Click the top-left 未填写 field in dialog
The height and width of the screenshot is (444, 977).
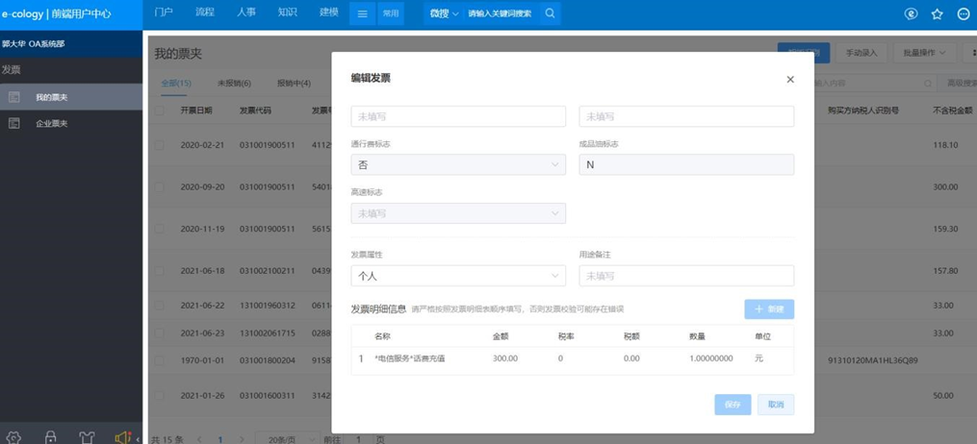(458, 116)
